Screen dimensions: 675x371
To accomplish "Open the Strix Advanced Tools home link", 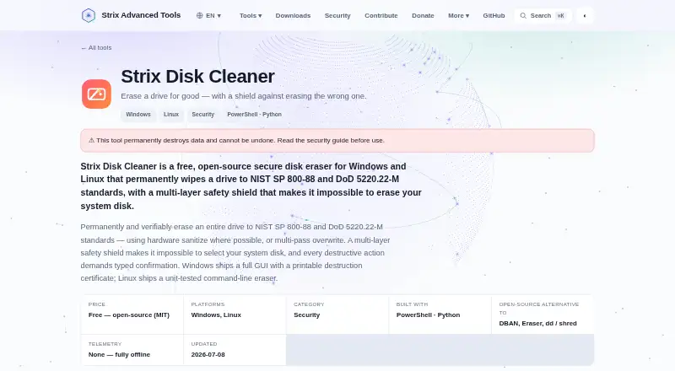I will [131, 15].
